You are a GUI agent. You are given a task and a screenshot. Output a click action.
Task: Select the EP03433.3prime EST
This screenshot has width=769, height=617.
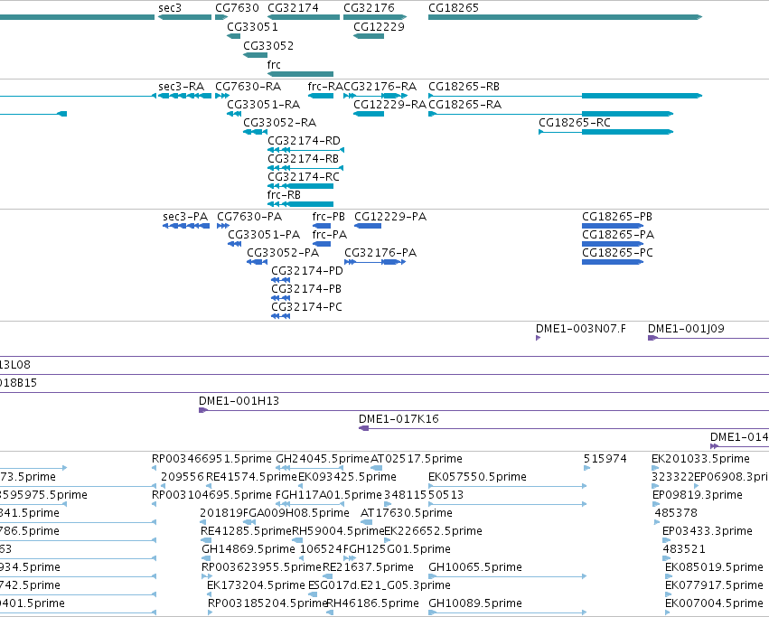[665, 540]
